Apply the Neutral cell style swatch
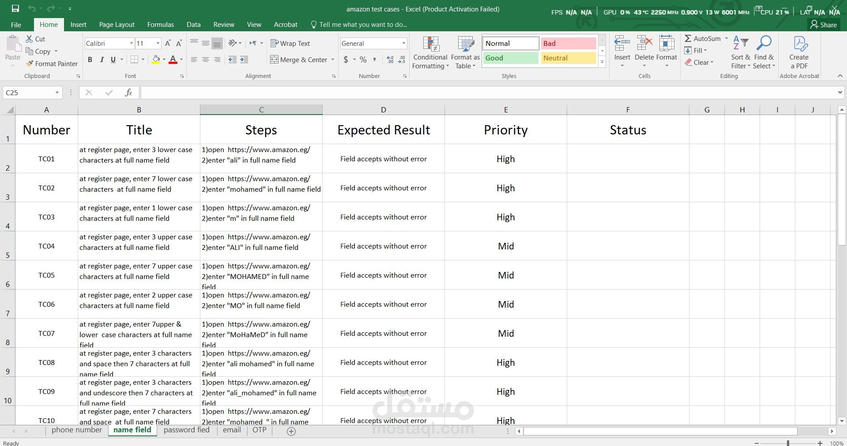 pyautogui.click(x=568, y=58)
